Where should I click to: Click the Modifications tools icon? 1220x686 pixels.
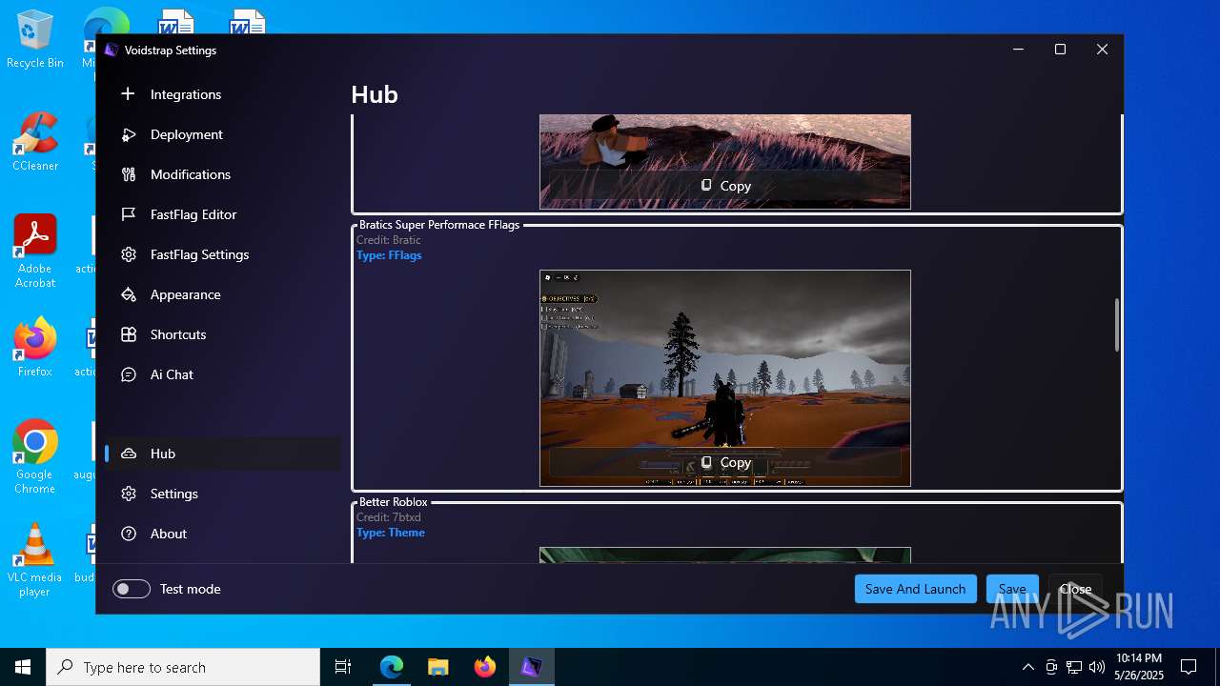click(x=129, y=174)
